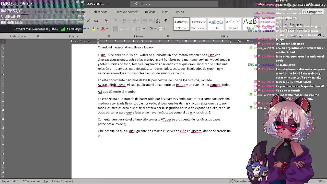Open the highlight color dropdown arrow
327x184 pixels.
(98, 29)
